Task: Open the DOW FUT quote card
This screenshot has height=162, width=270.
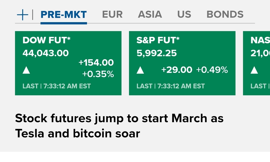Action: [x=68, y=63]
